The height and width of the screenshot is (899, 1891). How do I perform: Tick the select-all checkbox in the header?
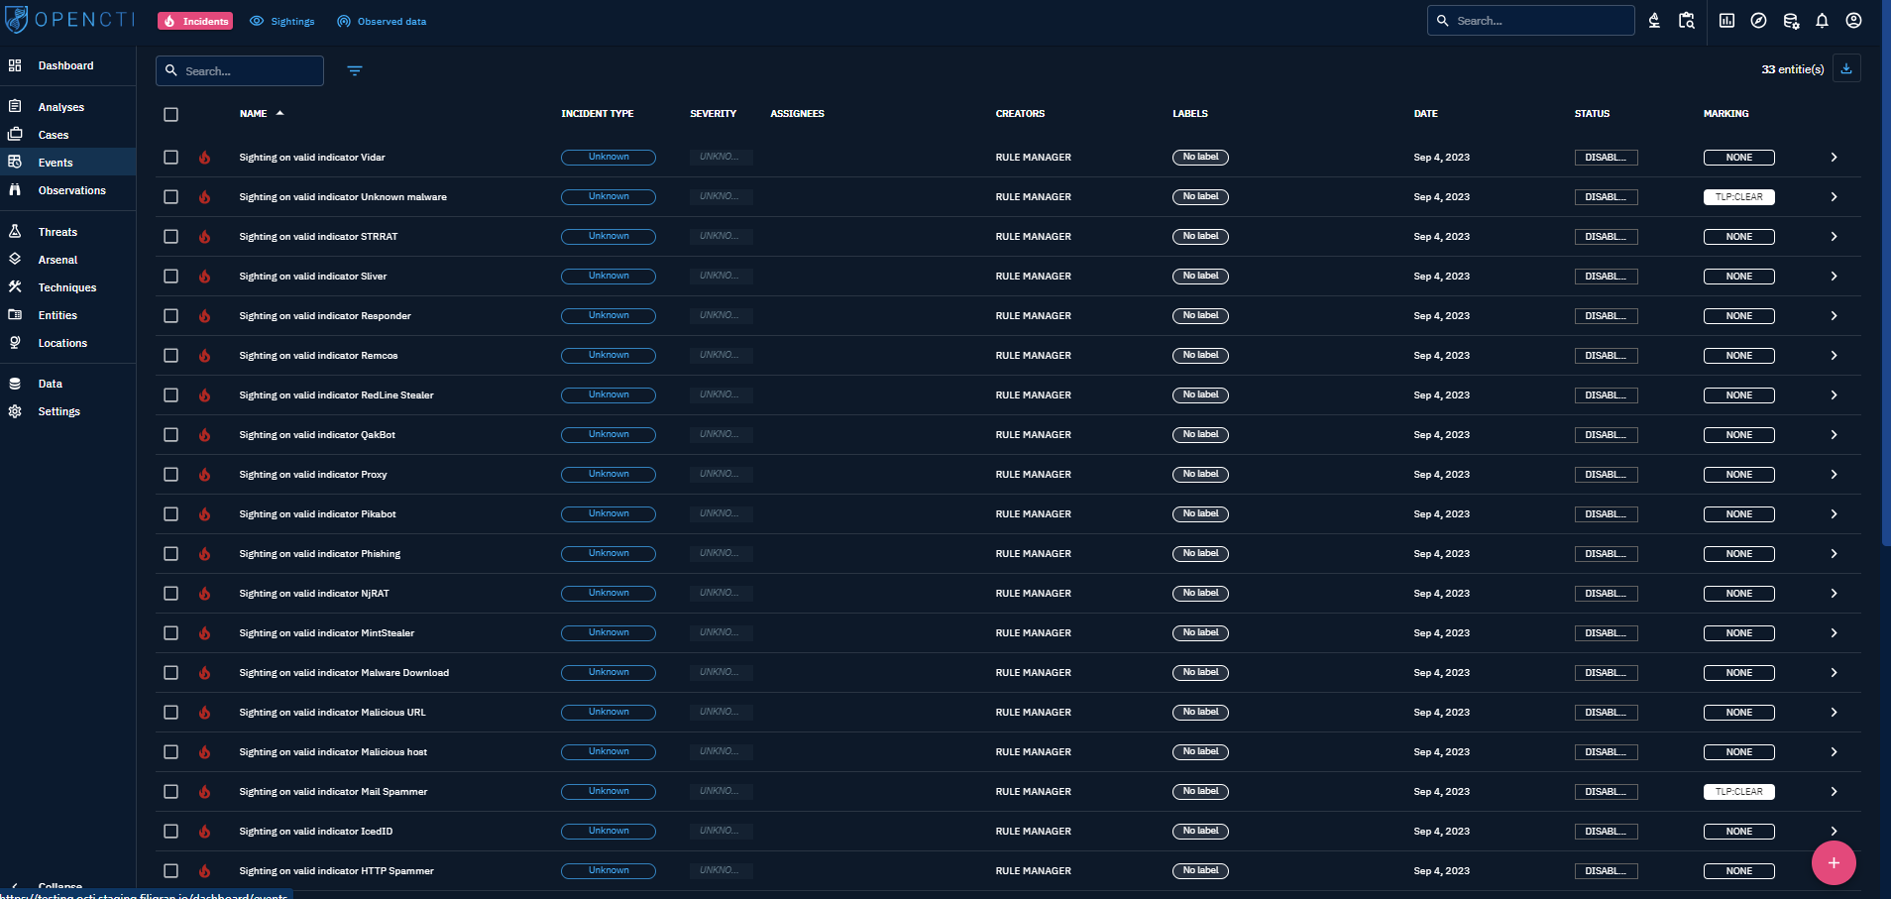[x=170, y=114]
